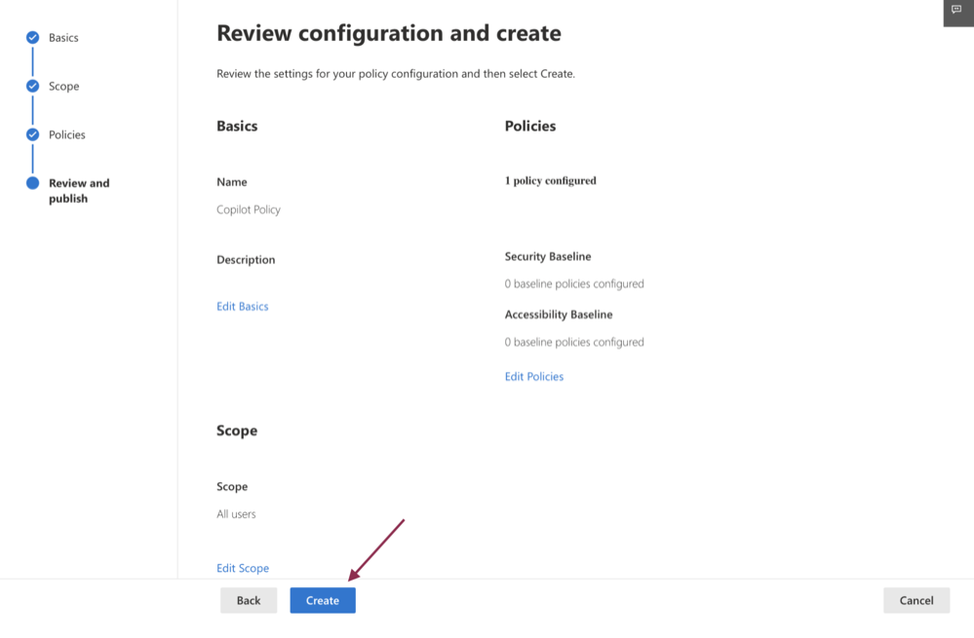974x638 pixels.
Task: Click the feedback chat icon at top right
Action: [x=956, y=10]
